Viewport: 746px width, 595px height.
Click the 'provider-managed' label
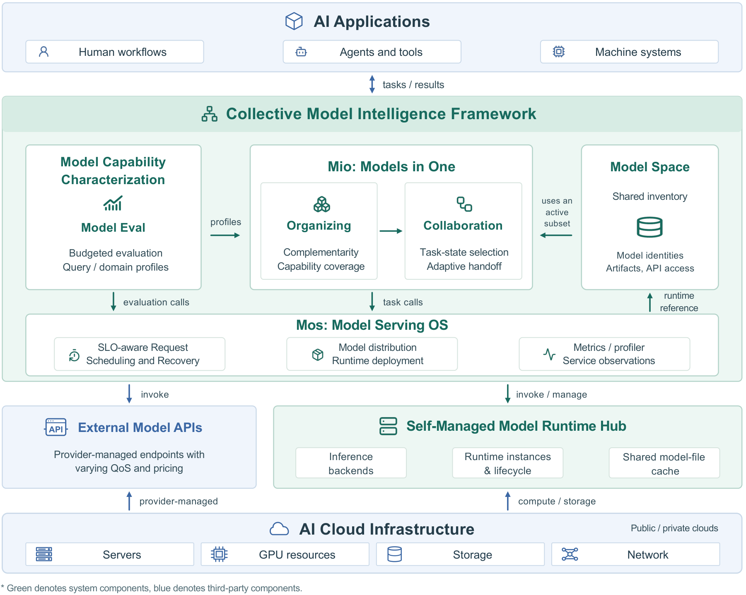tap(179, 501)
